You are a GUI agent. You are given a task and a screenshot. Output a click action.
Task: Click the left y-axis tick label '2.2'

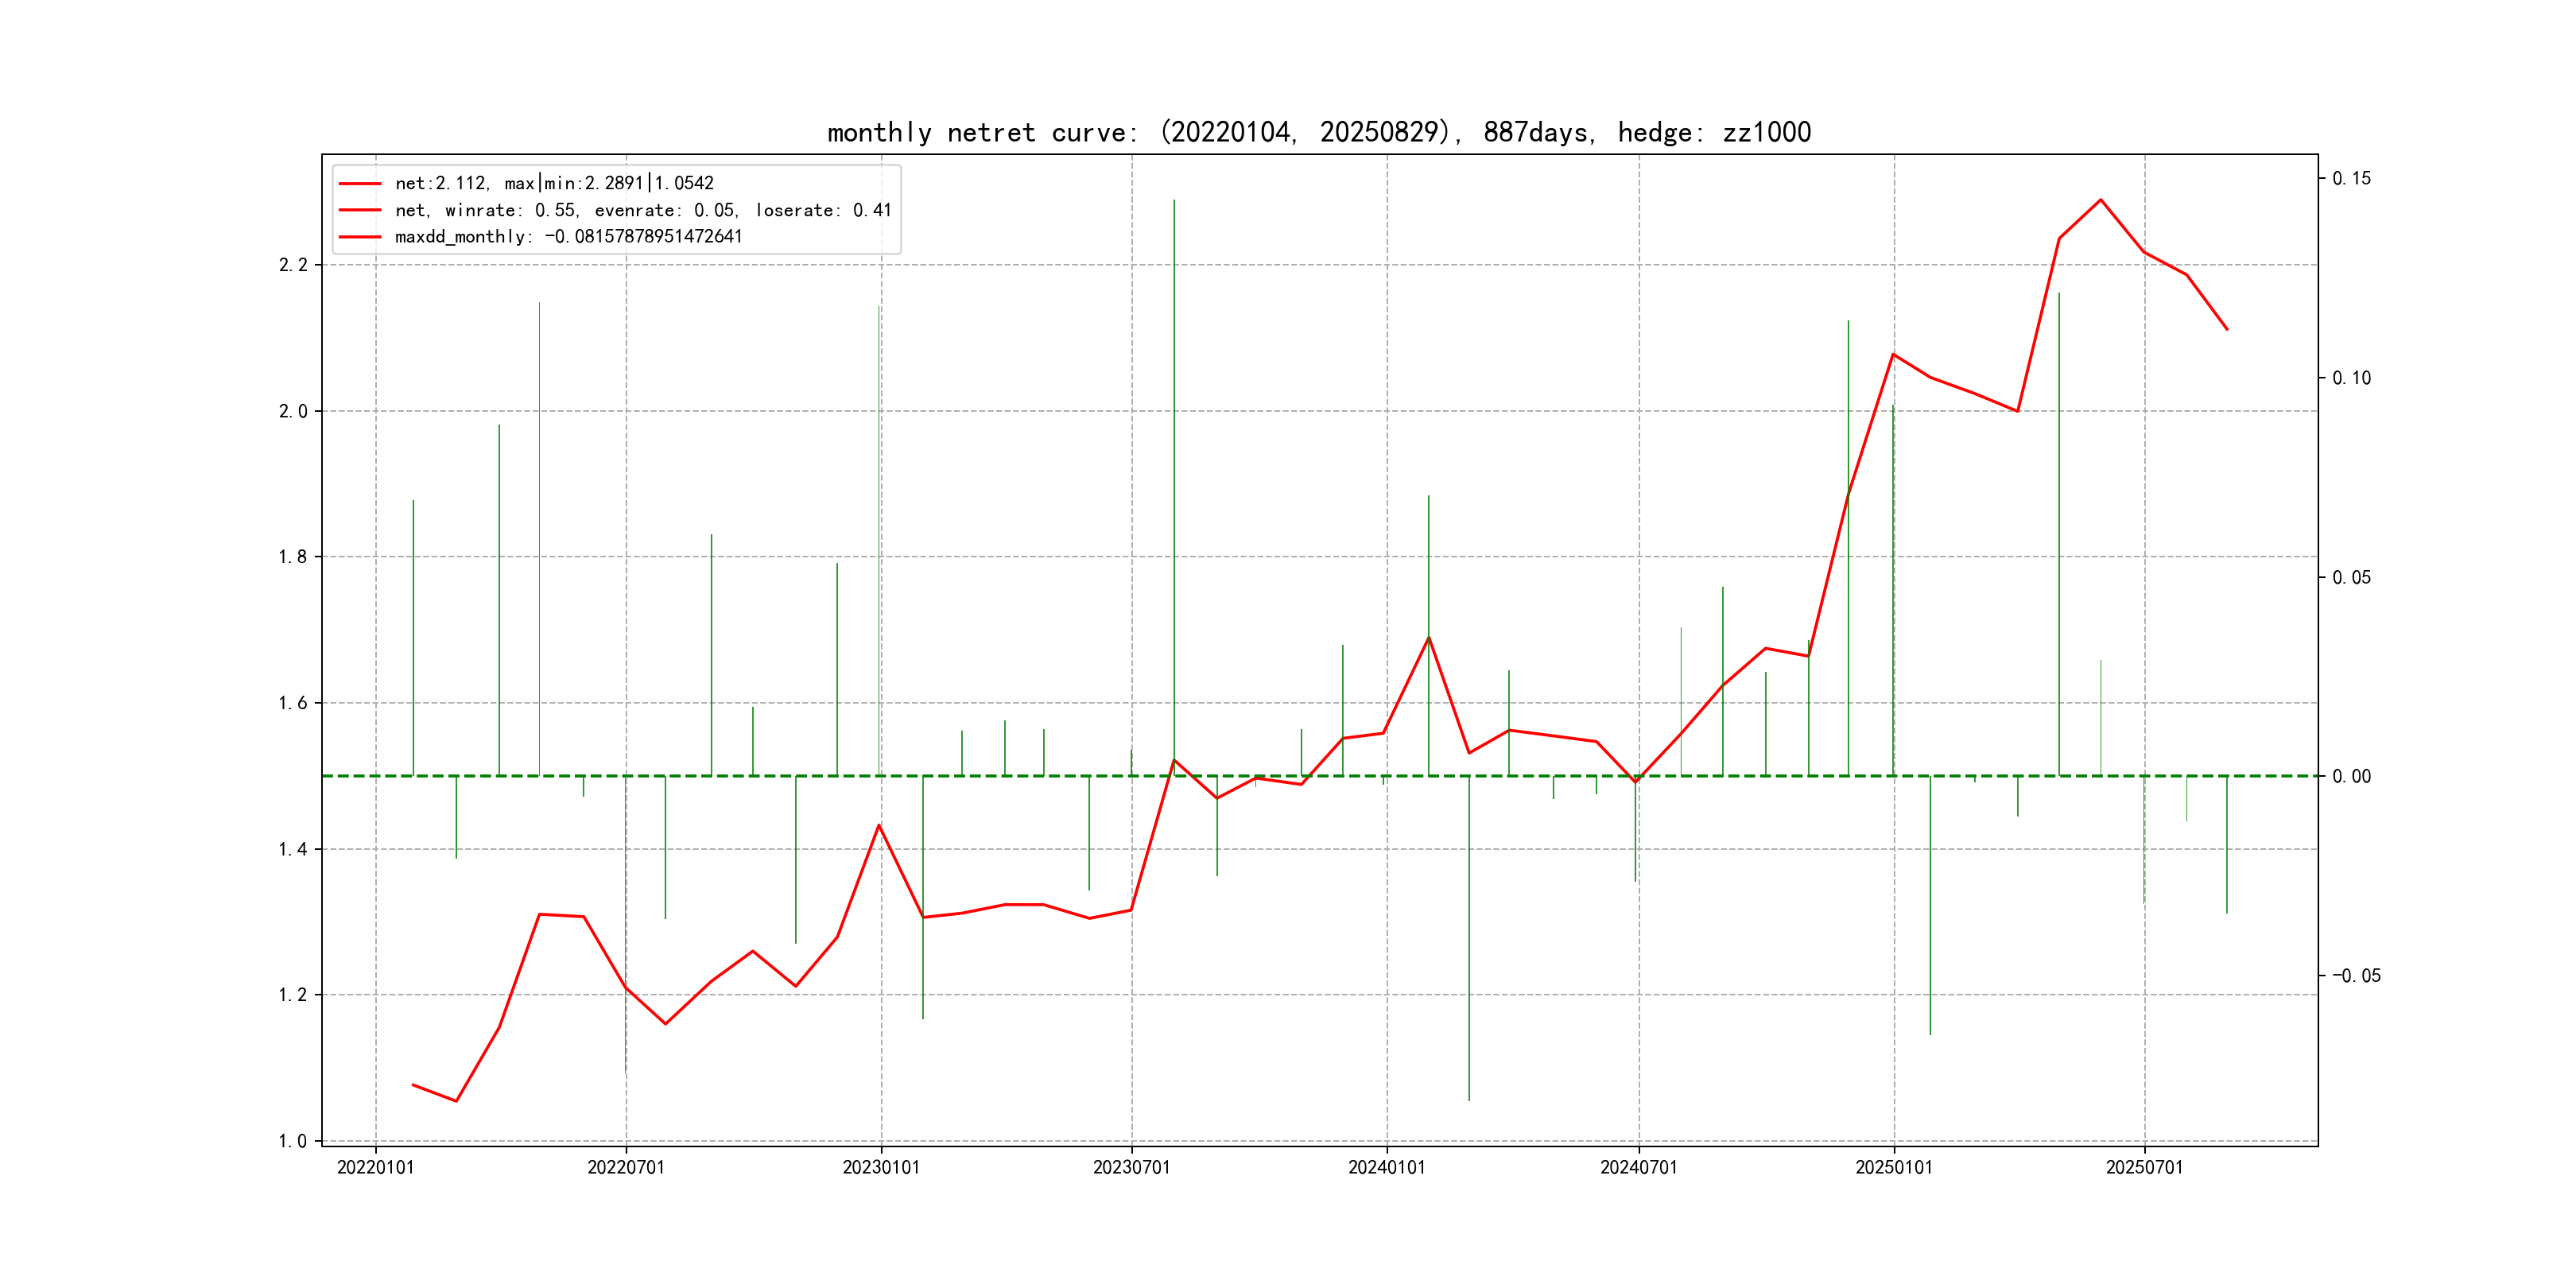click(x=293, y=265)
